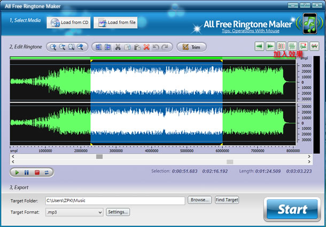
Task: Click the first blue selection marker icon
Action: 98,47
